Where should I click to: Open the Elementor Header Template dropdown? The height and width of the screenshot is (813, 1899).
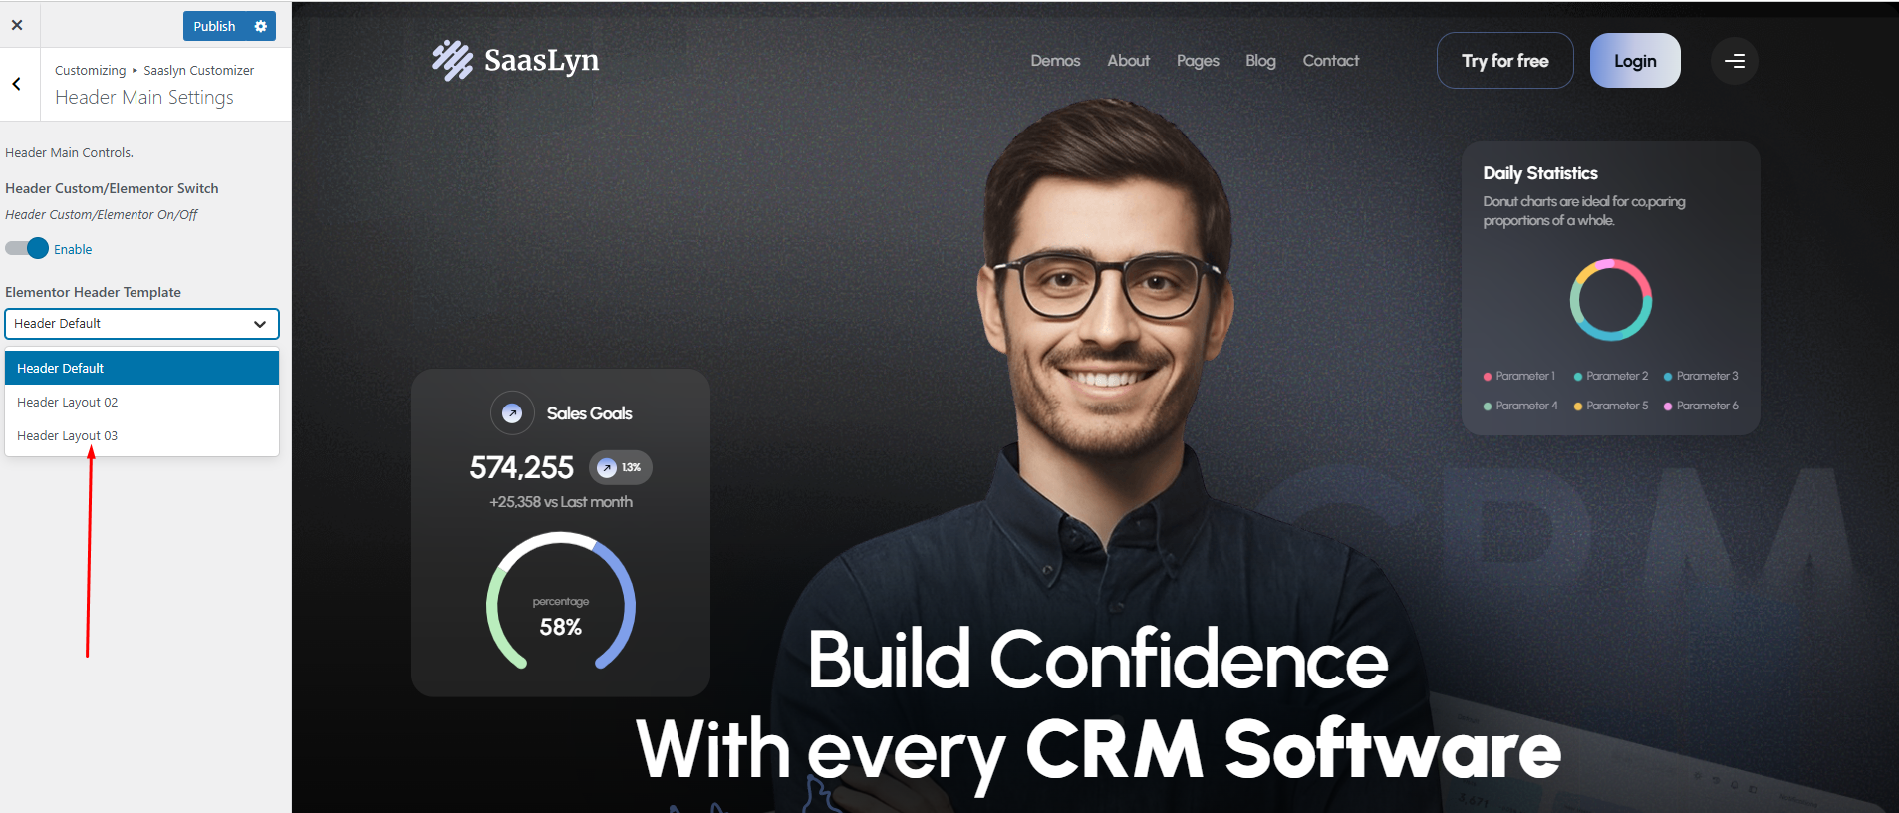pyautogui.click(x=141, y=324)
